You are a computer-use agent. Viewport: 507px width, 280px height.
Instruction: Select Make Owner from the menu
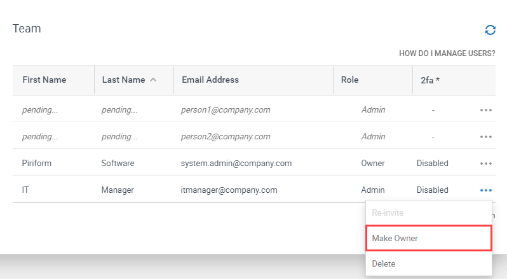point(429,238)
